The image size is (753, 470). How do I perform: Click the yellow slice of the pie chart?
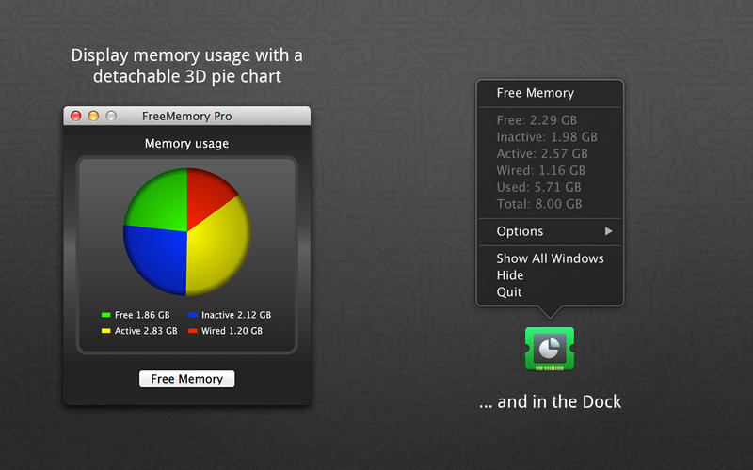216,247
